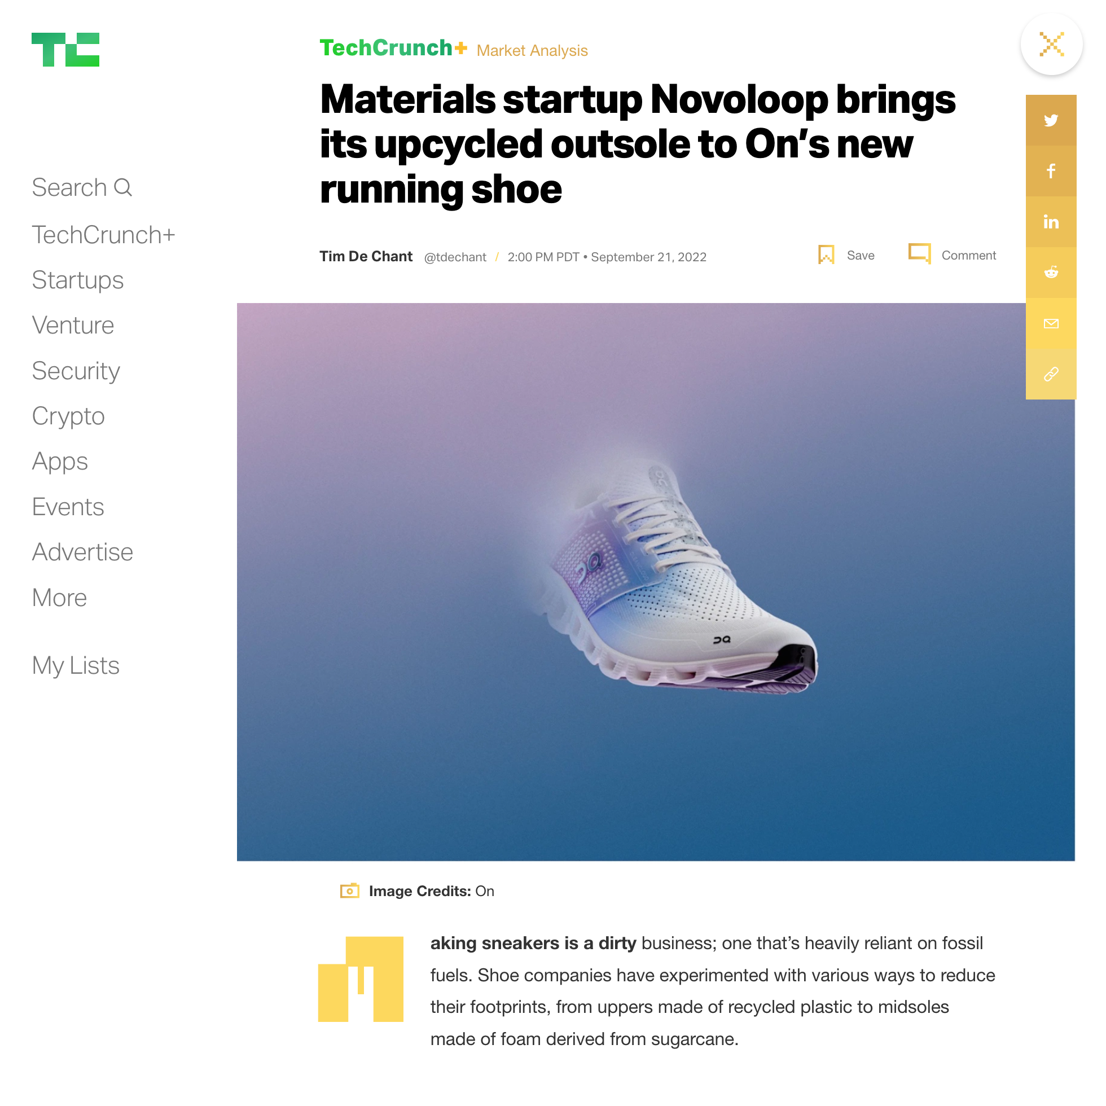This screenshot has width=1106, height=1106.
Task: Share article on Reddit
Action: pos(1051,273)
